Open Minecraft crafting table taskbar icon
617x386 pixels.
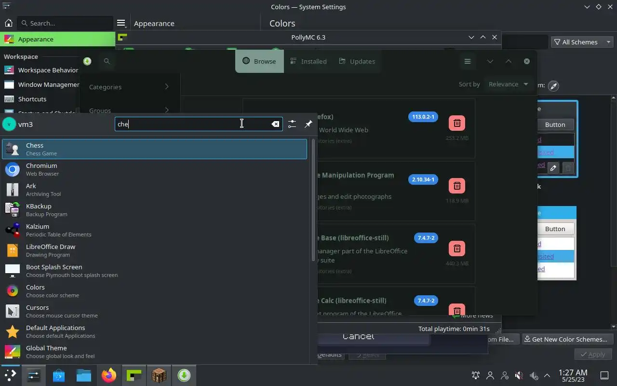point(159,375)
